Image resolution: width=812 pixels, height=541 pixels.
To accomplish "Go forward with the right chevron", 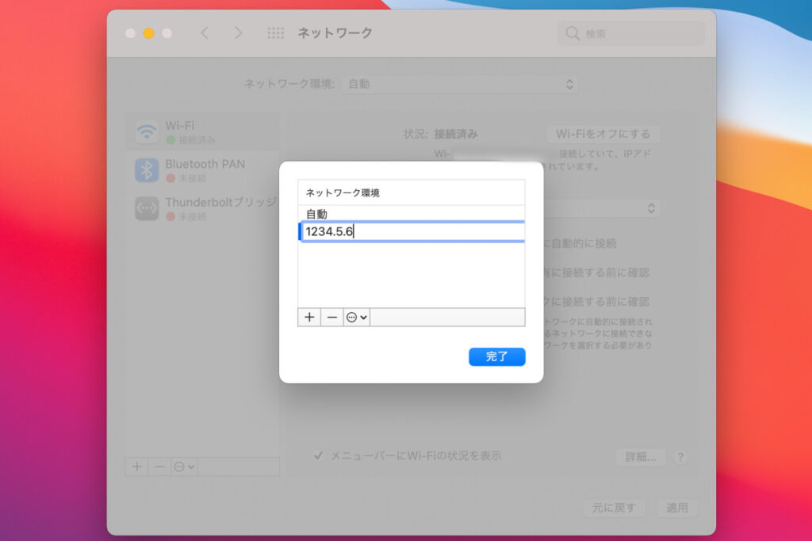I will (x=238, y=33).
